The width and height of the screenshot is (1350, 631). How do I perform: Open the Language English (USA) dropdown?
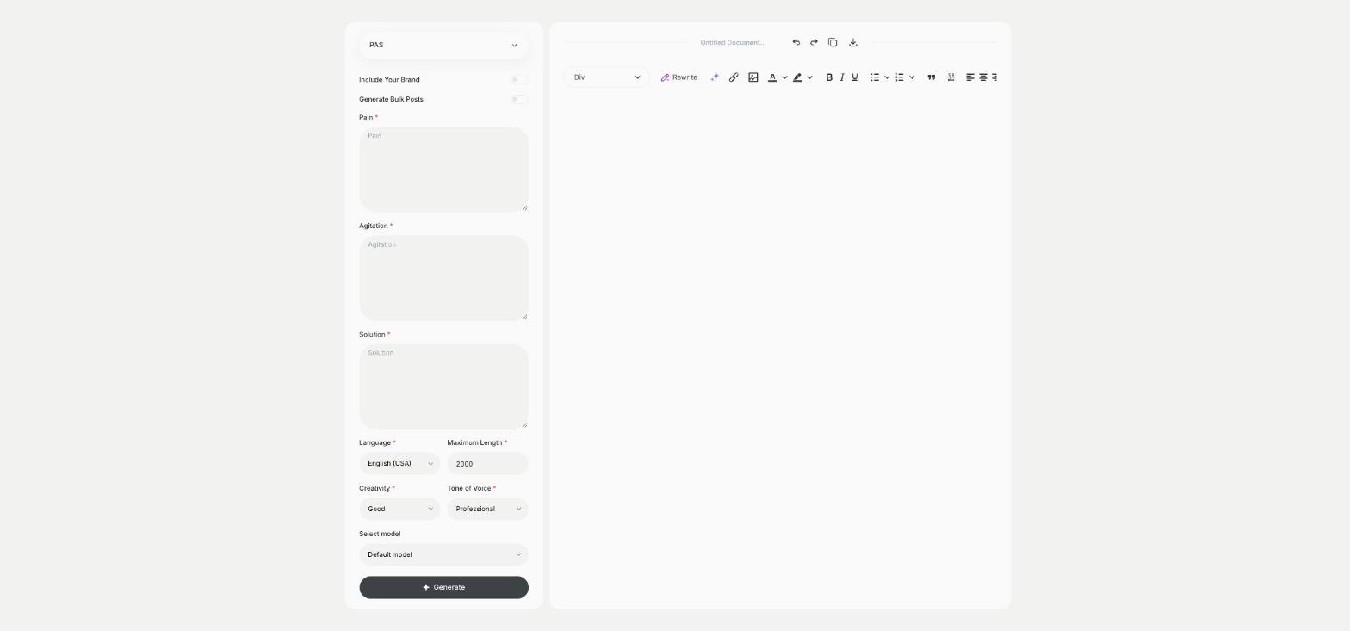point(399,463)
